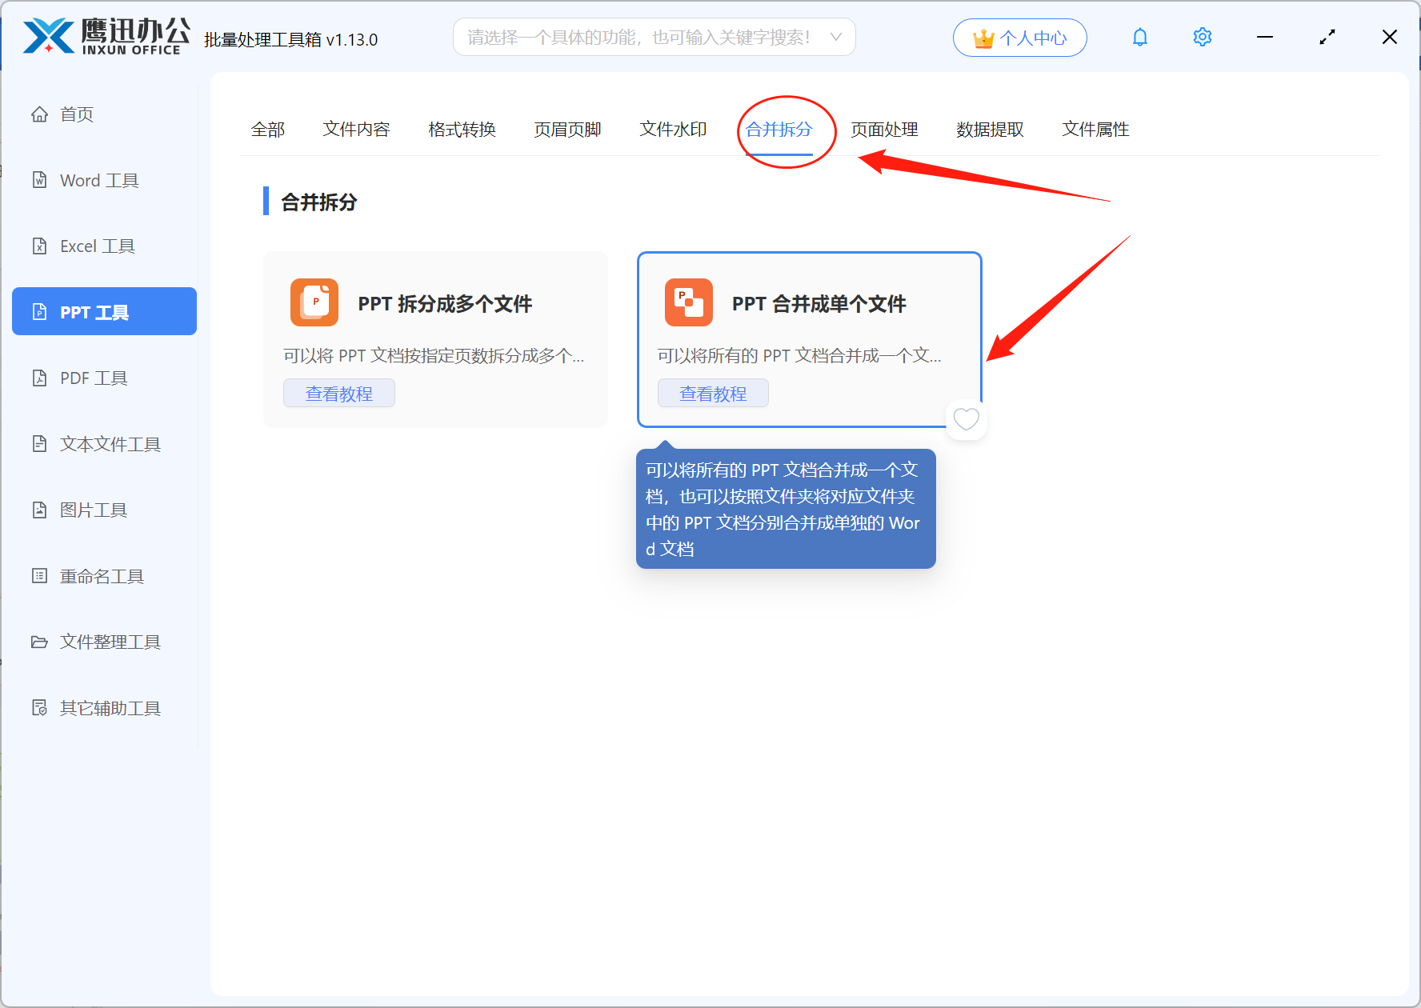This screenshot has width=1421, height=1008.
Task: Return to 首页 via the sidebar
Action: pyautogui.click(x=77, y=114)
